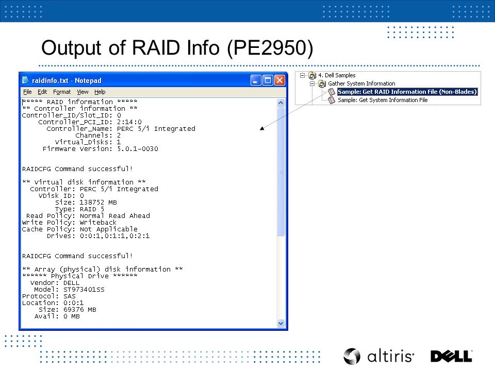
Task: Open the Edit menu in Notepad
Action: 42,92
